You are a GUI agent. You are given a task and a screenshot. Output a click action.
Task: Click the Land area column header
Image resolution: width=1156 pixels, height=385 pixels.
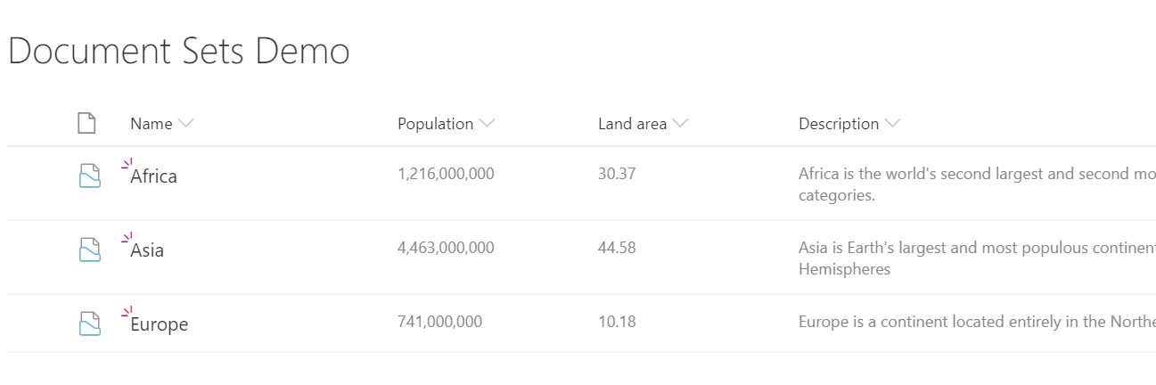coord(633,124)
